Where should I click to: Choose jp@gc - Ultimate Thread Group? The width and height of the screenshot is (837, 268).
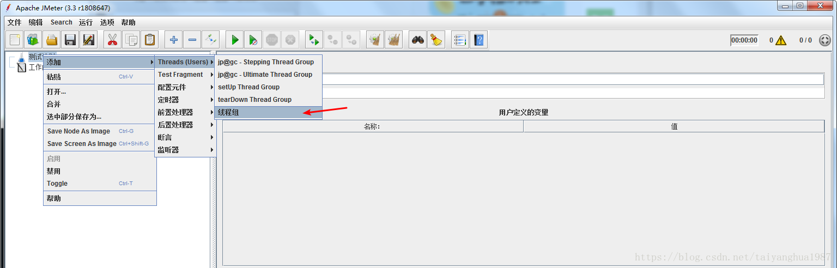(269, 75)
